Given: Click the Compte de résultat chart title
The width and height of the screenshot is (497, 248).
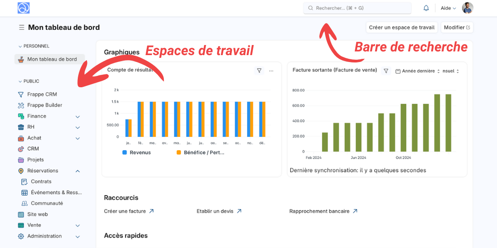Looking at the screenshot, I should click(x=130, y=70).
